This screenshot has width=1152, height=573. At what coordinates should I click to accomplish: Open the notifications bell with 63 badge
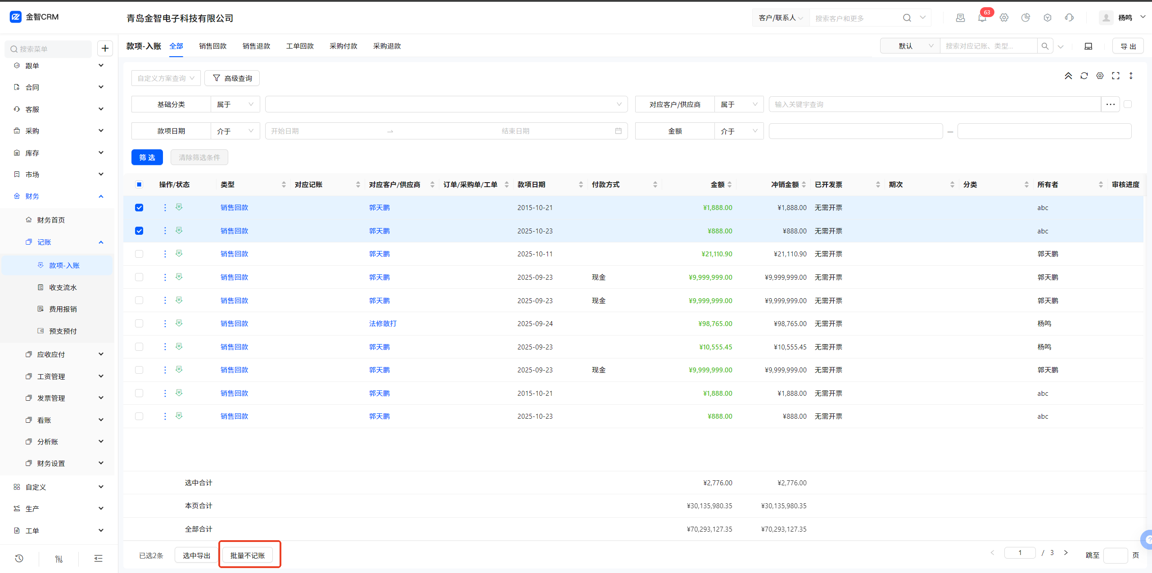click(982, 18)
